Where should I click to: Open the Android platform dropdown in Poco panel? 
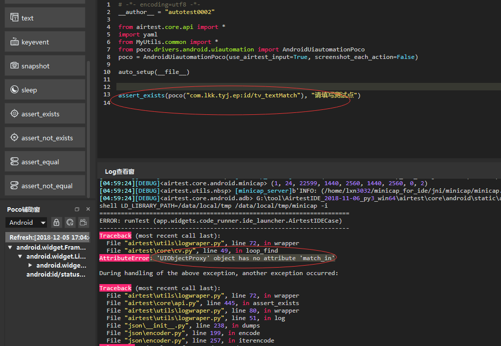click(26, 222)
